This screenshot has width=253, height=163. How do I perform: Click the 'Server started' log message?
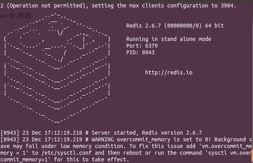tap(114, 133)
